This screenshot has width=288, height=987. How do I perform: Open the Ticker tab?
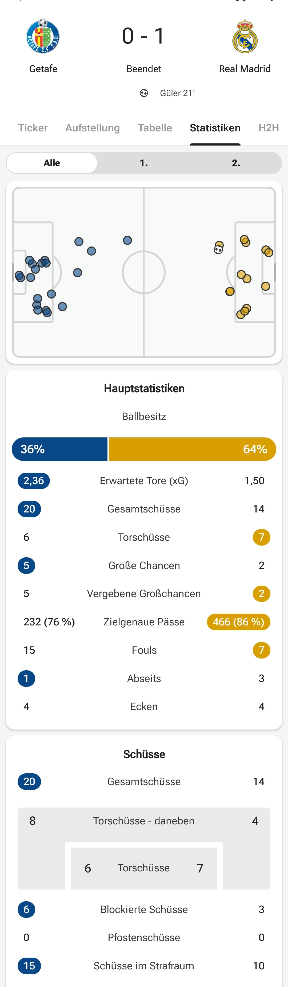pos(33,128)
